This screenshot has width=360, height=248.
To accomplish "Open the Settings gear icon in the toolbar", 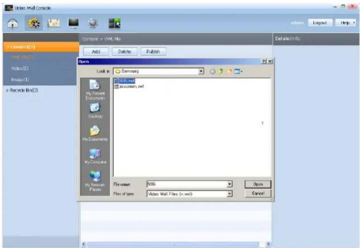I will pyautogui.click(x=93, y=23).
